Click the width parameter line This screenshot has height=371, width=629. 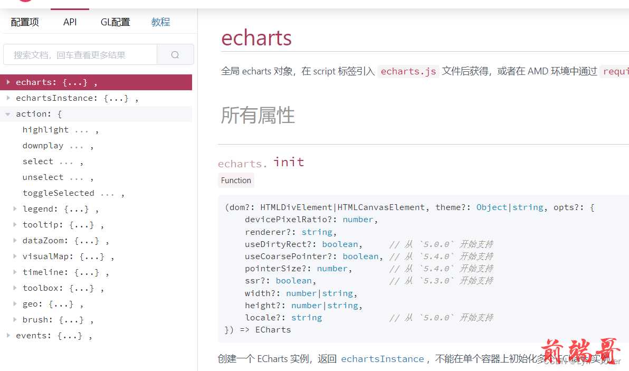301,293
